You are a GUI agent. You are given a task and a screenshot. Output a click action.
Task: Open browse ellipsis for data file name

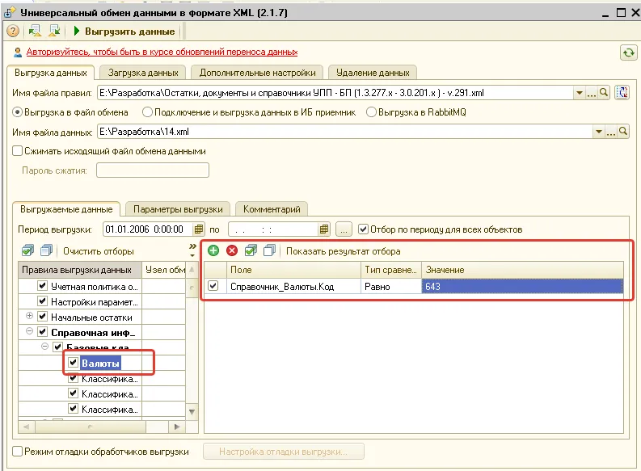[611, 132]
